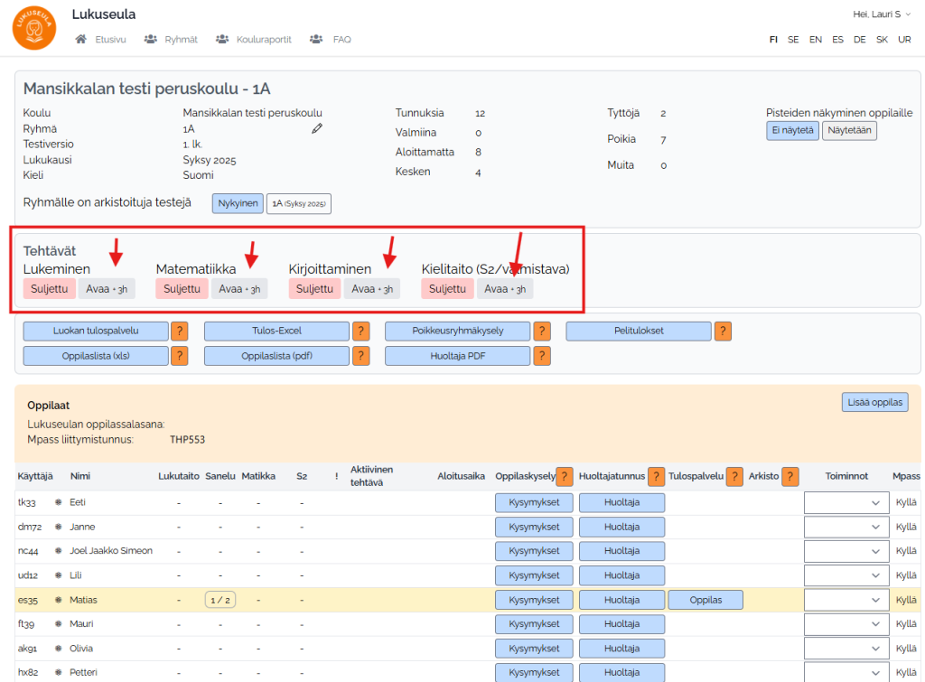The height and width of the screenshot is (682, 925).
Task: Click Lisää oppilas button
Action: point(874,402)
